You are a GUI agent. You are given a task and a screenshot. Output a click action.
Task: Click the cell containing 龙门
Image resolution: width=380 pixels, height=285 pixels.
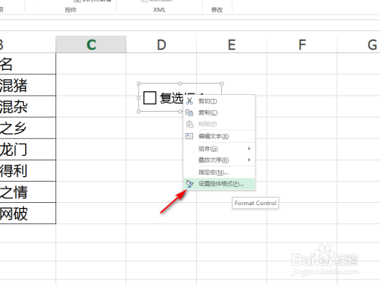tap(27, 149)
